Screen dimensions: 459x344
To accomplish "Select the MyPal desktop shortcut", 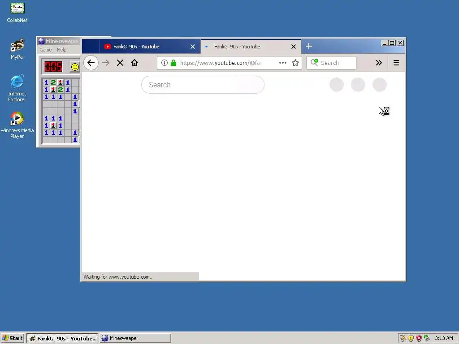I will [17, 49].
